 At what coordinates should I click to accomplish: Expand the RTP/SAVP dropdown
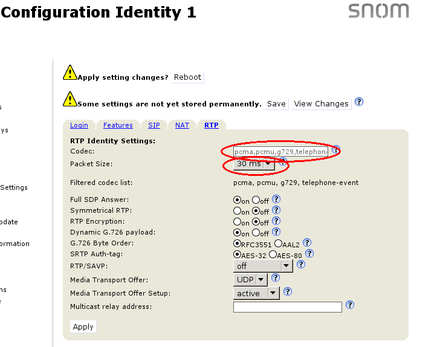point(263,265)
